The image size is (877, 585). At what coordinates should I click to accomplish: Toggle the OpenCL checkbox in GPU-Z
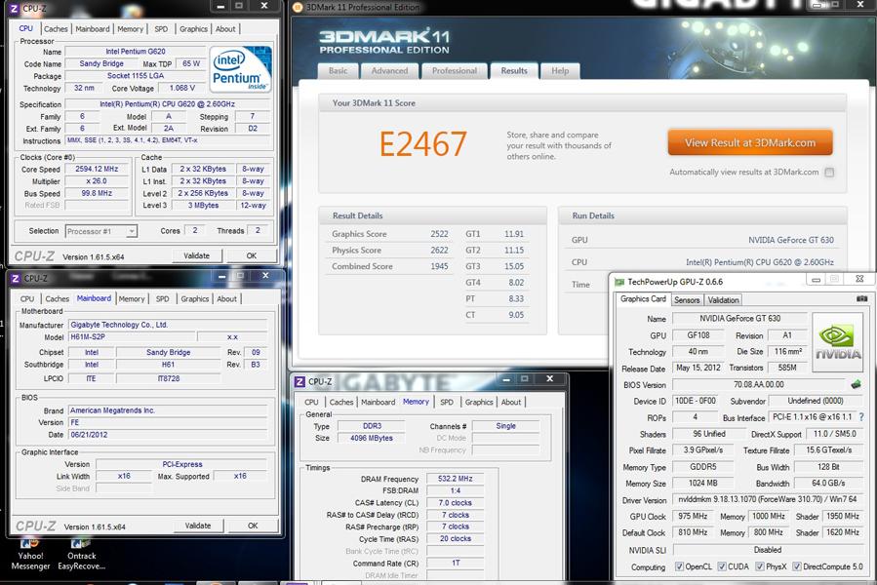tap(679, 566)
